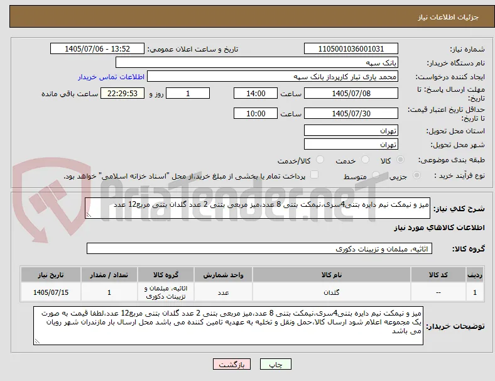Select the کالا/خدمت radio button
Viewport: 495px width, 381px height.
click(x=320, y=160)
